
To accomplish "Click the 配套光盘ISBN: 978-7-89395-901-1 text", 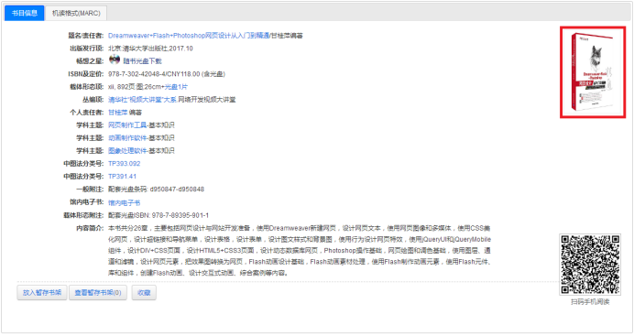I will point(158,216).
